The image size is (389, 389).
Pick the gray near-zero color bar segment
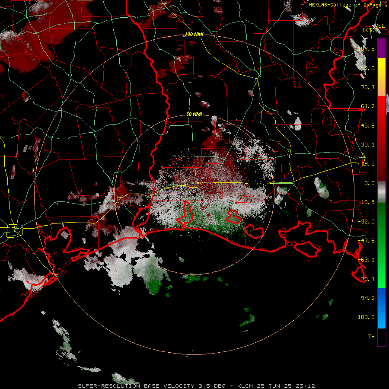382,192
